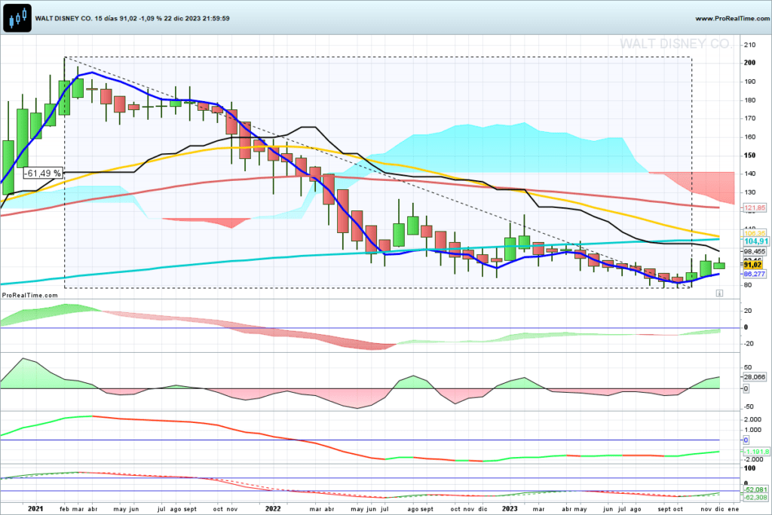772x515 pixels.
Task: Click the 200 price axis value
Action: coord(750,63)
